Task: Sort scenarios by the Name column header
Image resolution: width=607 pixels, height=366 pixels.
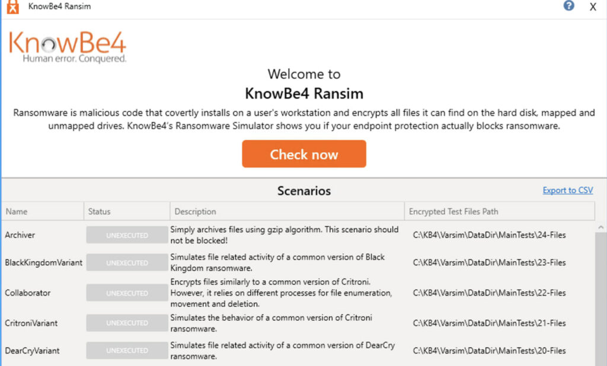Action: tap(43, 211)
